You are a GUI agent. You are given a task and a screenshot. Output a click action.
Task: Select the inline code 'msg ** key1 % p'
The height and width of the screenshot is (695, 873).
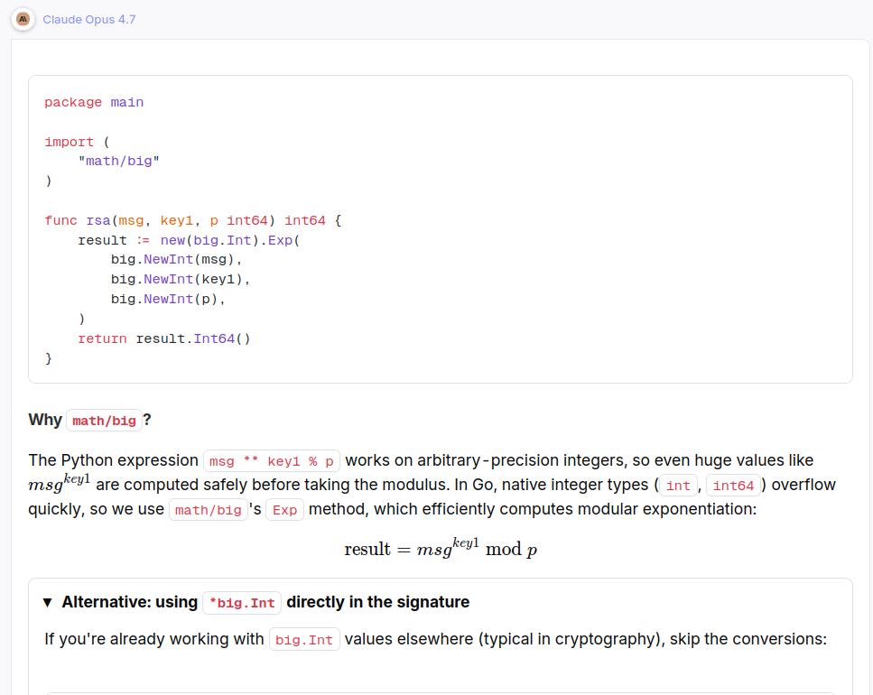(272, 461)
